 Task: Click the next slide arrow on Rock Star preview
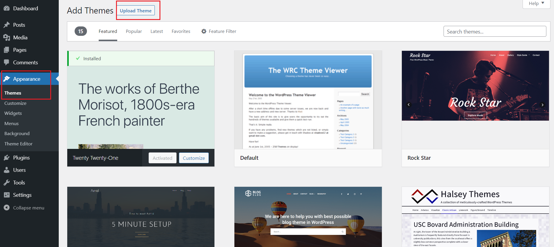[543, 105]
